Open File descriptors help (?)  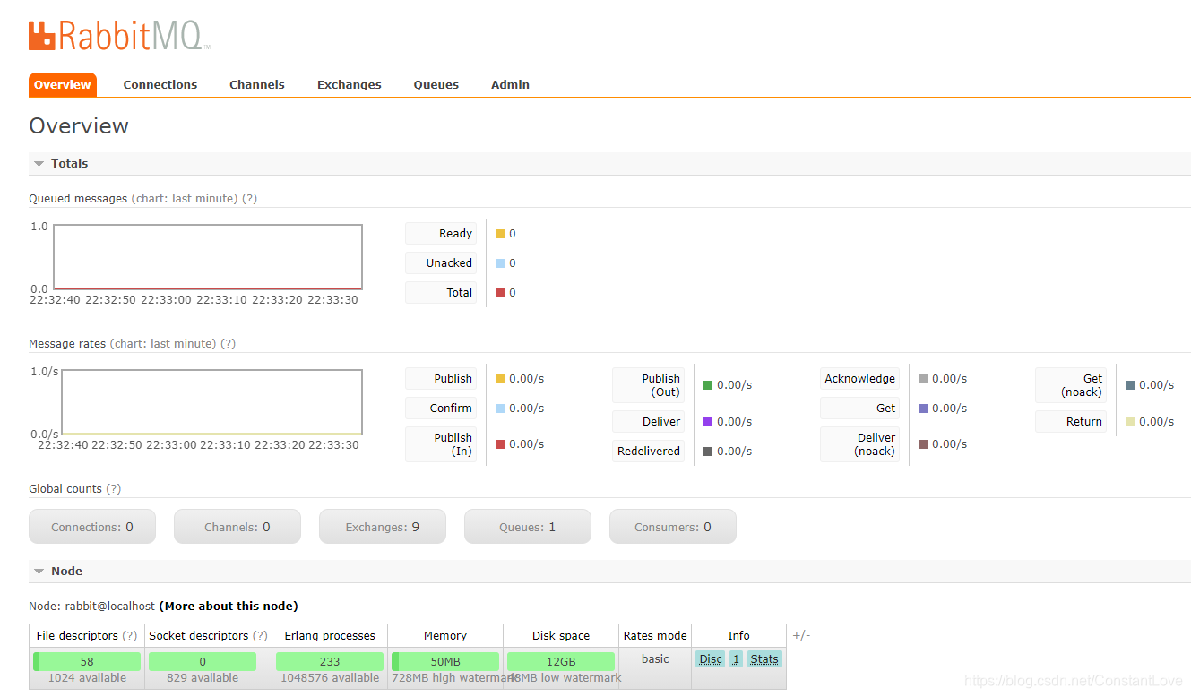click(x=130, y=636)
